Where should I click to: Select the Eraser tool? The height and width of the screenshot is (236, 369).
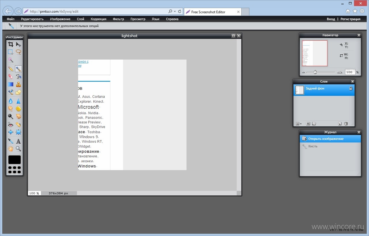pos(11,77)
